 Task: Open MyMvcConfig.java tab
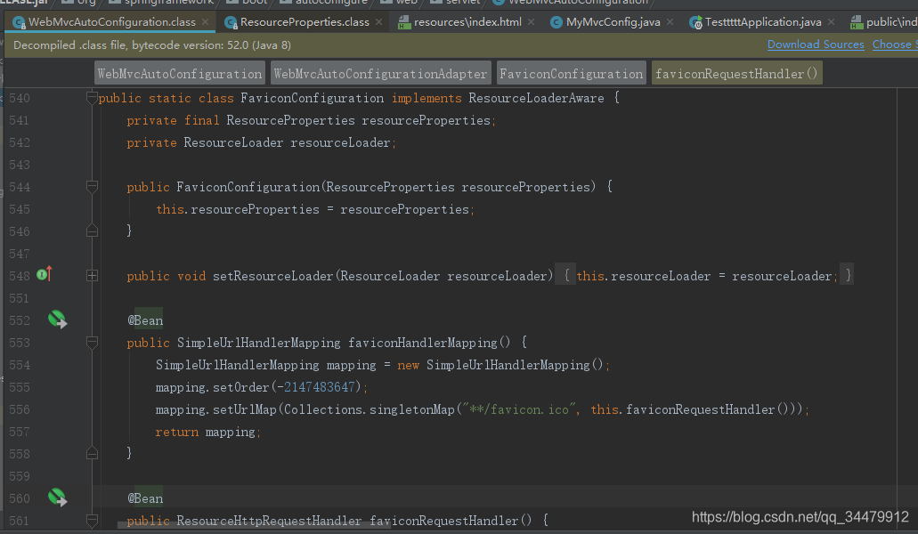(613, 22)
